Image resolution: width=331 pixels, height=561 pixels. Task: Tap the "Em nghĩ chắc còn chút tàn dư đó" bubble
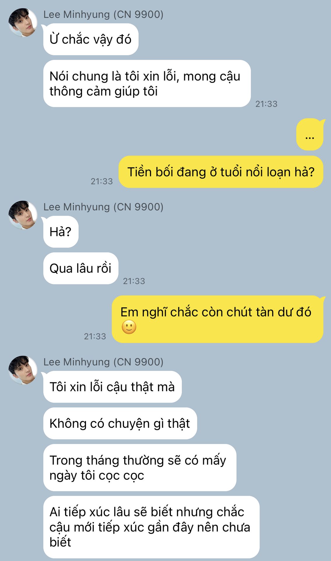click(x=218, y=319)
